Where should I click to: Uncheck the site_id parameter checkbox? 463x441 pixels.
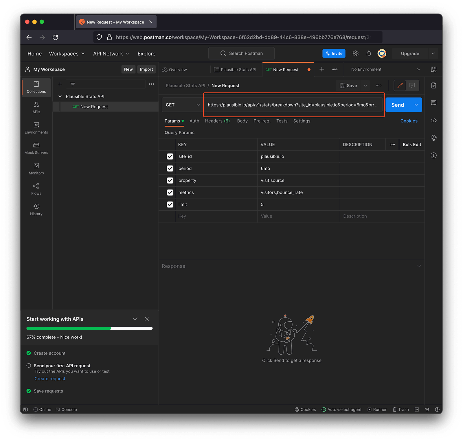click(x=170, y=156)
